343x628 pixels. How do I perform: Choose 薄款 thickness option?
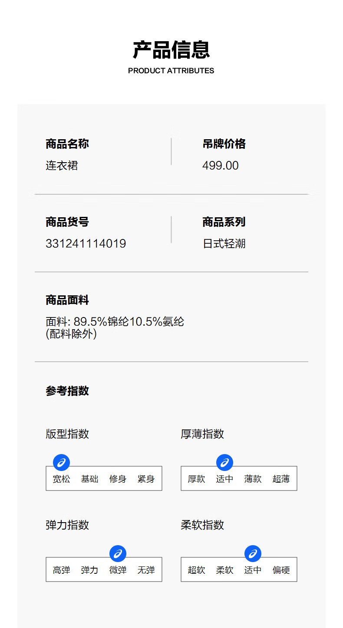(253, 479)
